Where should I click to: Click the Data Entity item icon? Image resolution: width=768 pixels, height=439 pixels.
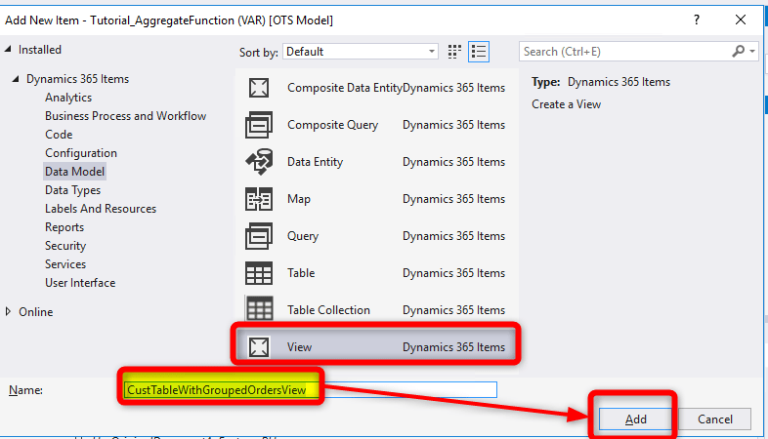(259, 162)
